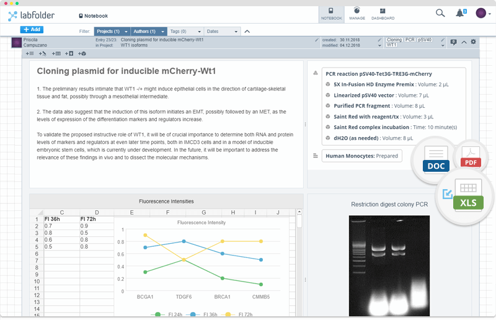Click the spreadsheet scrollbar up arrow
Image resolution: width=496 pixels, height=320 pixels.
click(x=299, y=211)
